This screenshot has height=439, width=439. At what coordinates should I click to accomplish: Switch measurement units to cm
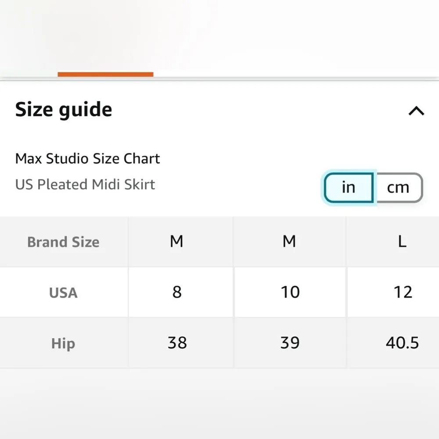pos(398,188)
